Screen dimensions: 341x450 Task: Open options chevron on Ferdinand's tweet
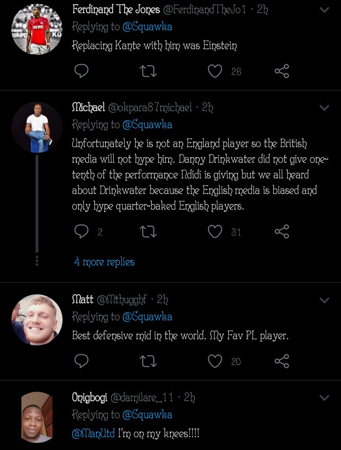324,10
